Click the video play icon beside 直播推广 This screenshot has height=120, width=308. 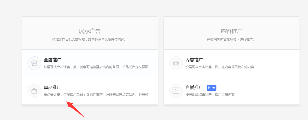click(x=176, y=91)
